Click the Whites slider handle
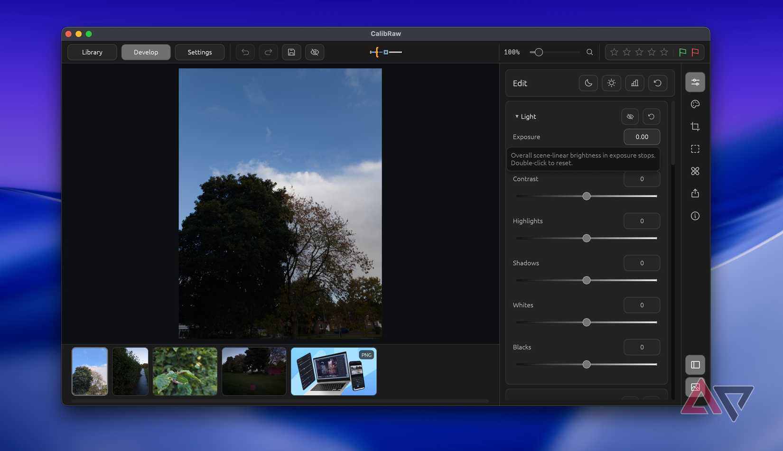Screen dimensions: 783x451 click(x=587, y=322)
